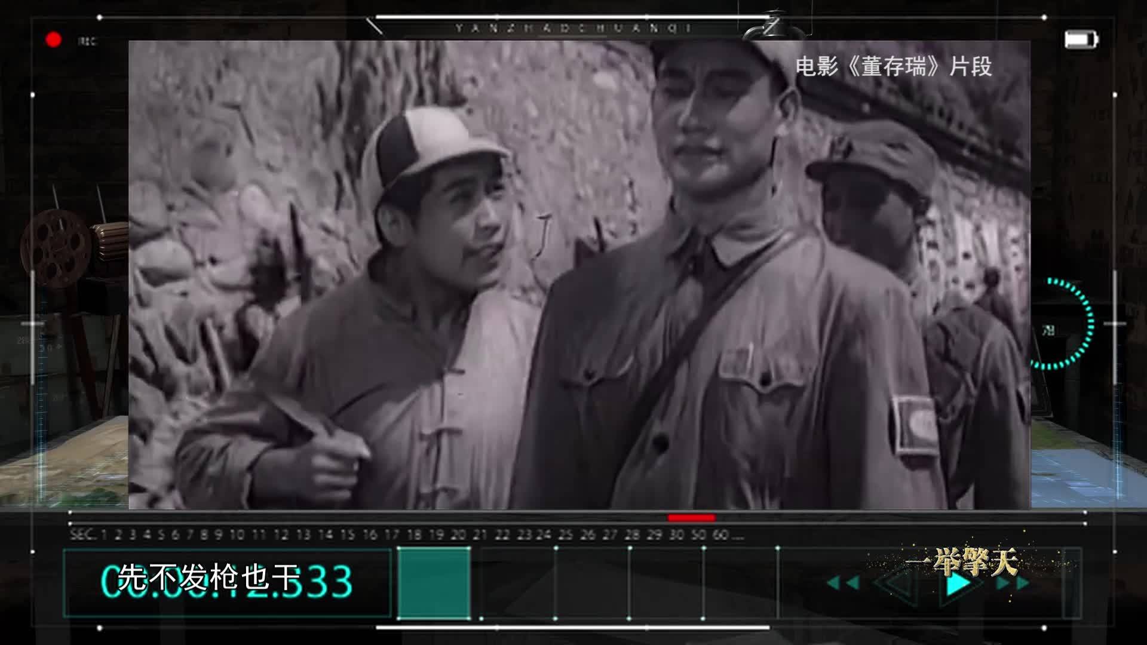Click the red REC recording dot
This screenshot has width=1147, height=645.
54,40
